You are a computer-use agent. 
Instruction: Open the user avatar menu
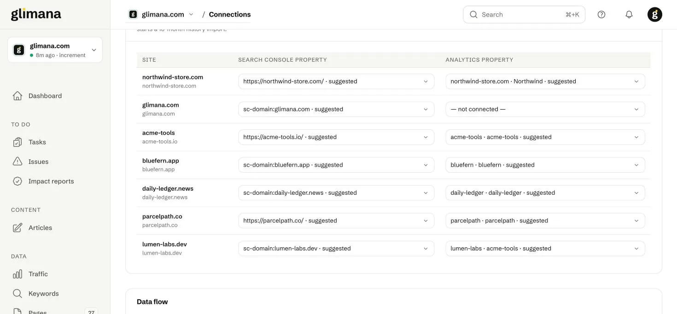coord(655,14)
